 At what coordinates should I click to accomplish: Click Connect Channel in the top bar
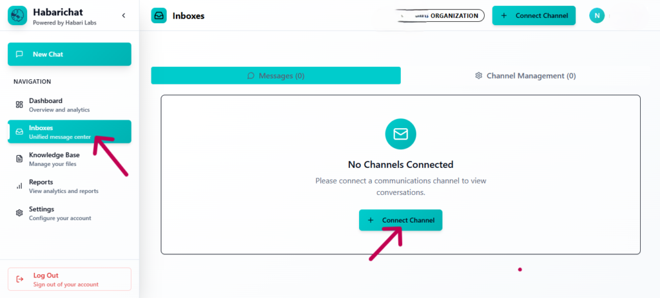pos(534,15)
